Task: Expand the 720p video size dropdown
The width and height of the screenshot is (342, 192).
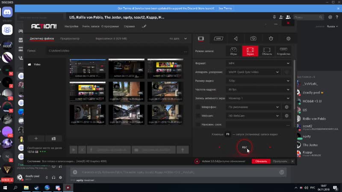Action: pos(259,81)
